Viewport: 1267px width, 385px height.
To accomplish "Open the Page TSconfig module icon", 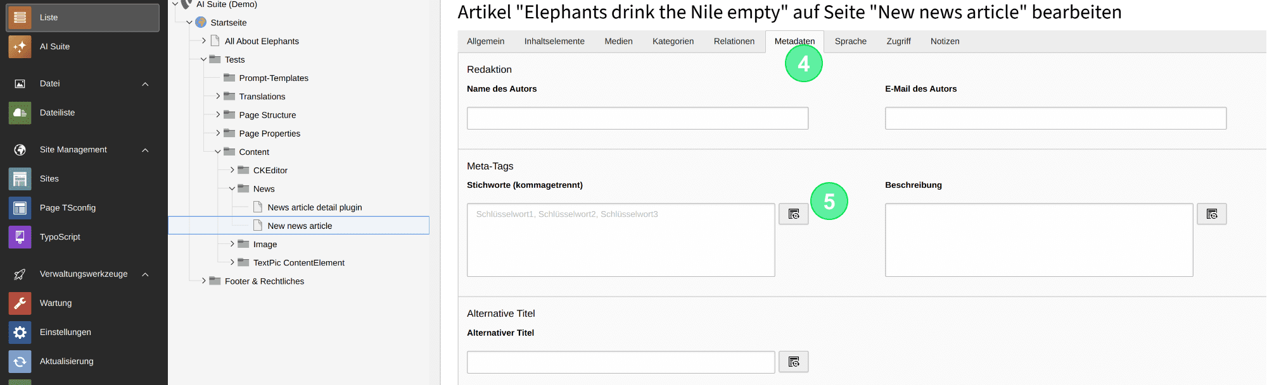I will point(20,208).
